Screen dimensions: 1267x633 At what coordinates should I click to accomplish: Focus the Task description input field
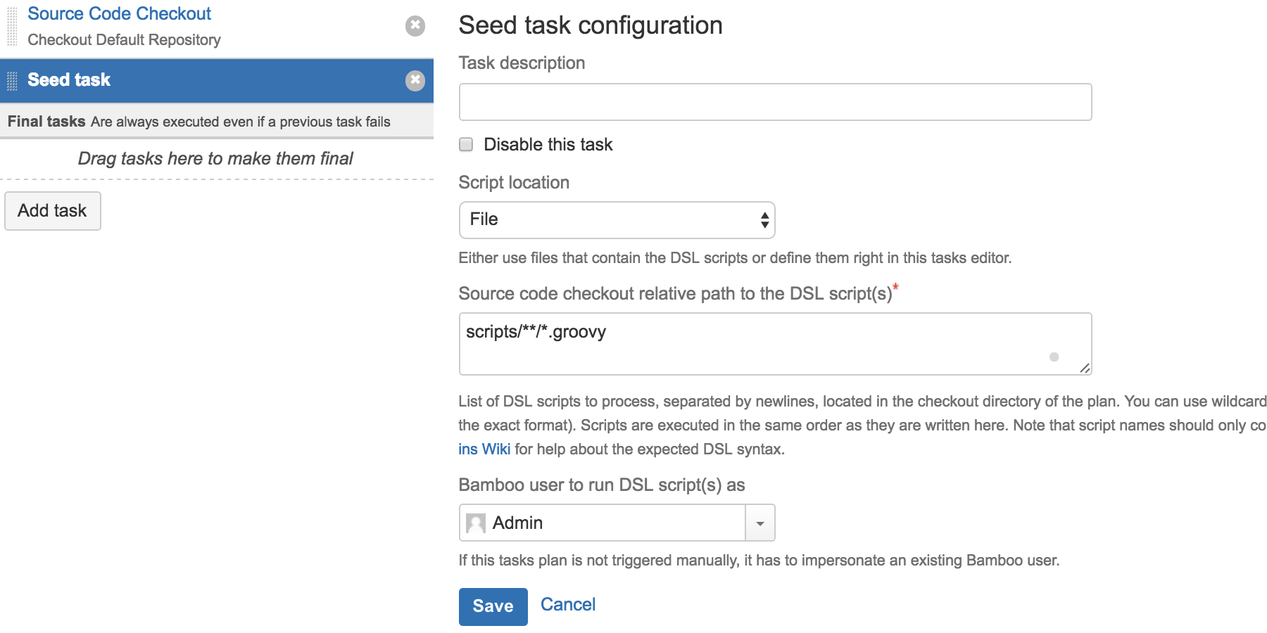tap(774, 103)
